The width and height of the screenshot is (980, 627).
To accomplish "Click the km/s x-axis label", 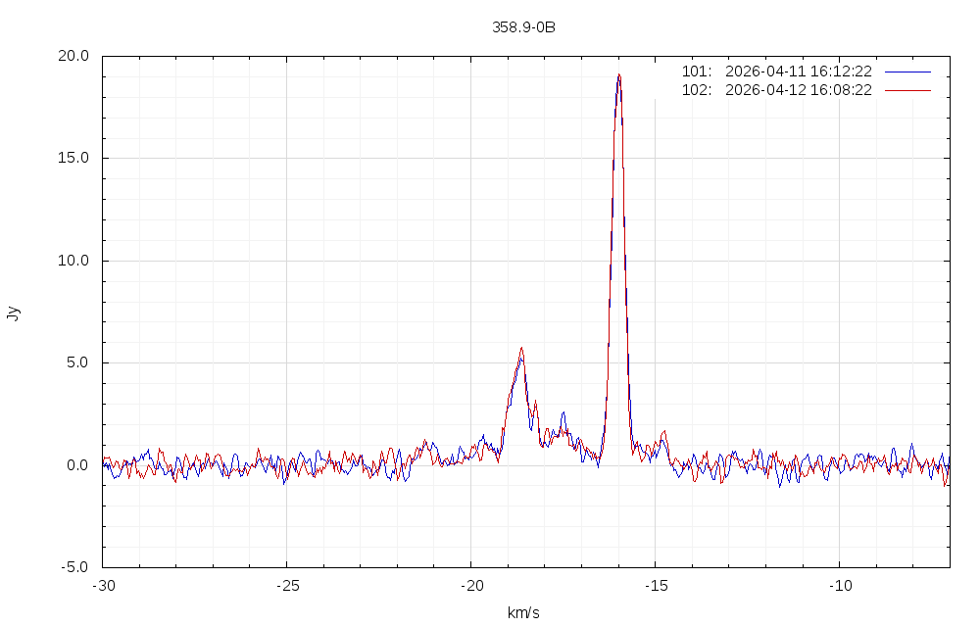I will tap(523, 613).
